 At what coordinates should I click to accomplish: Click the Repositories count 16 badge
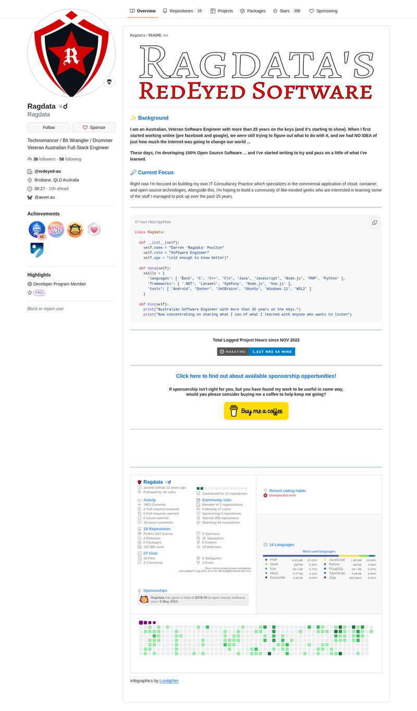(199, 11)
